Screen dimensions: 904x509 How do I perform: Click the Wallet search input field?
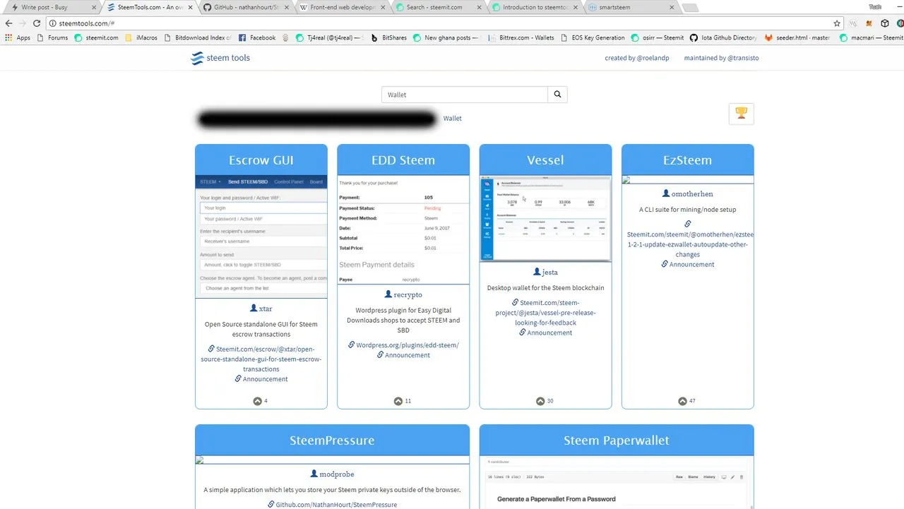(465, 95)
